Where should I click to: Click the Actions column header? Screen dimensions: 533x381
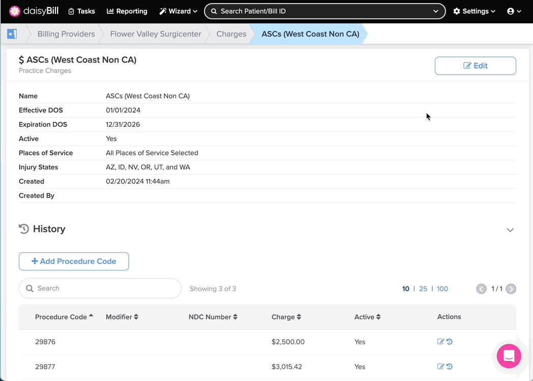point(449,317)
